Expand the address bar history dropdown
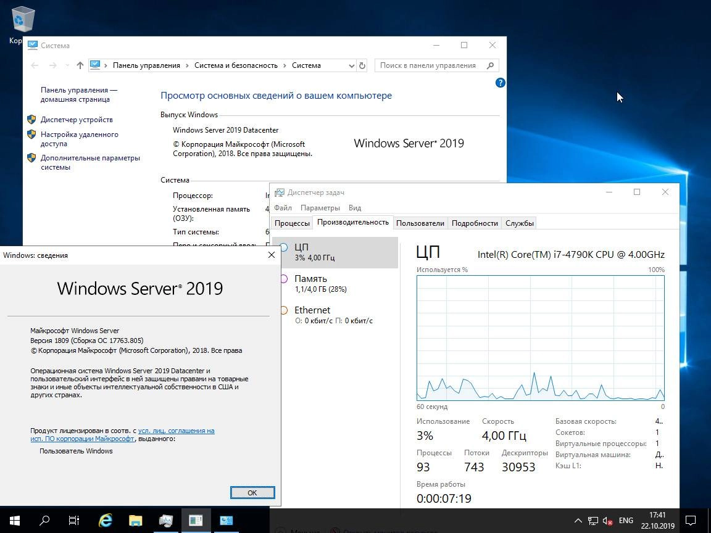The width and height of the screenshot is (711, 533). click(351, 66)
